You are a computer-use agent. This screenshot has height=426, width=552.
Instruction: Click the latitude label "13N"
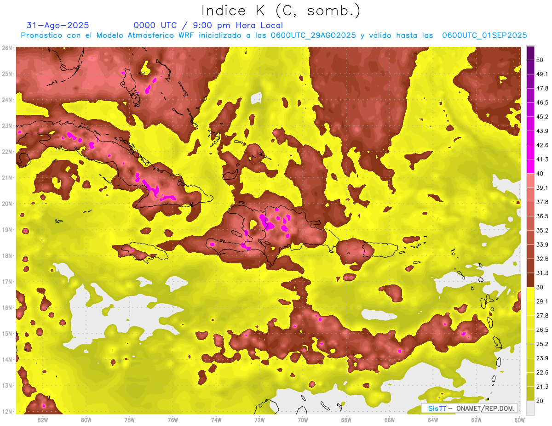[x=7, y=385]
